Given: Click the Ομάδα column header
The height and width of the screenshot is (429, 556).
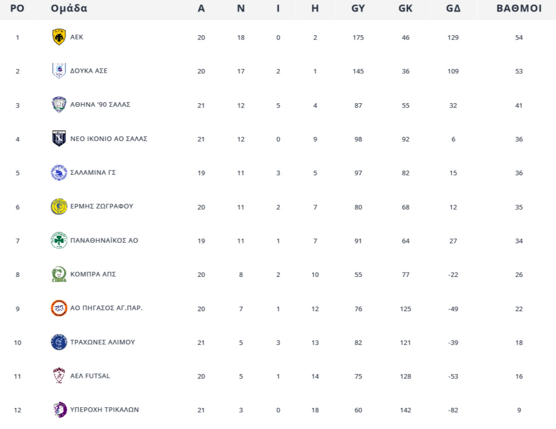Looking at the screenshot, I should (x=69, y=8).
